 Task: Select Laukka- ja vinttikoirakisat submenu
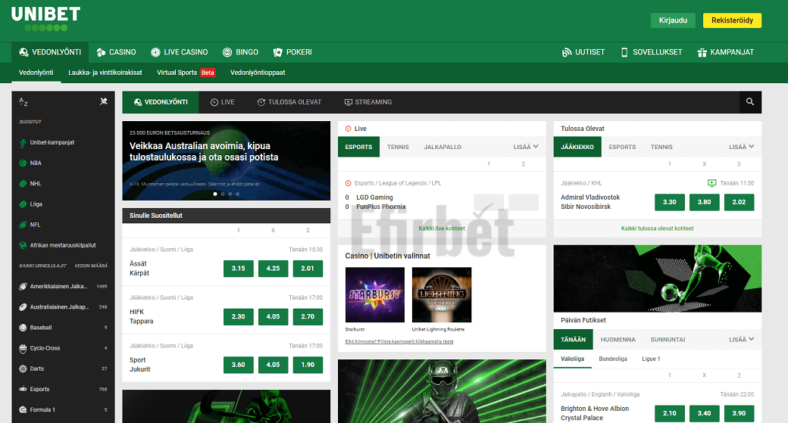pyautogui.click(x=105, y=73)
